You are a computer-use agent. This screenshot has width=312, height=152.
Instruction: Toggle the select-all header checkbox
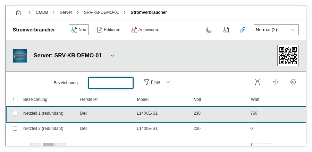(16, 99)
